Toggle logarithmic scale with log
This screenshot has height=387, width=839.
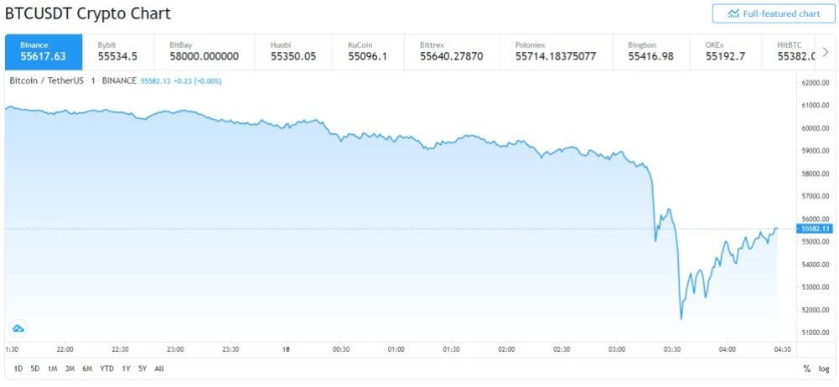[x=823, y=369]
